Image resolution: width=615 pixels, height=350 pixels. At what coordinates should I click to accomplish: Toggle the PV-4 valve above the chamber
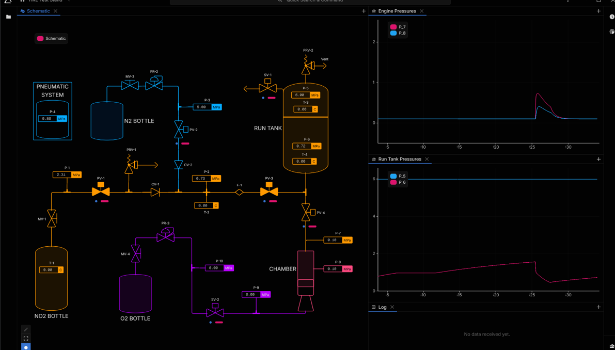[x=307, y=213]
